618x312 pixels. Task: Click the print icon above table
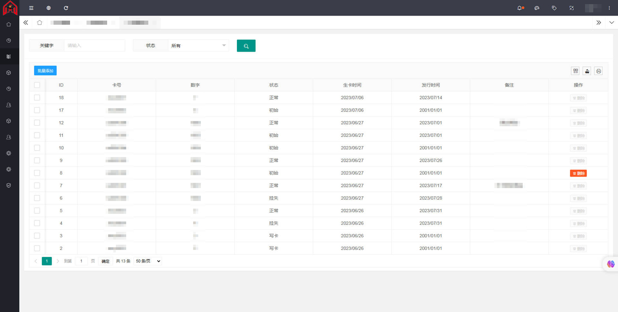pyautogui.click(x=598, y=71)
